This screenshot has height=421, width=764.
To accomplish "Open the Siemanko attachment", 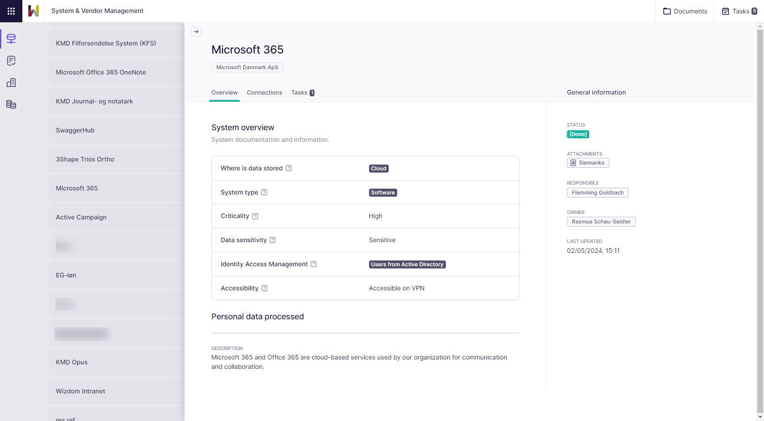I will coord(588,163).
